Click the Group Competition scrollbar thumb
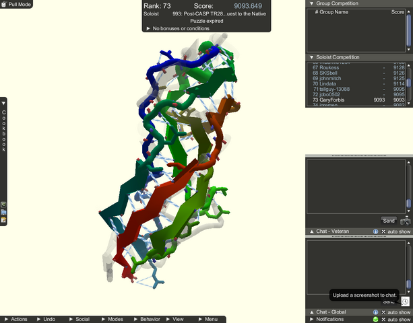 tap(408, 30)
